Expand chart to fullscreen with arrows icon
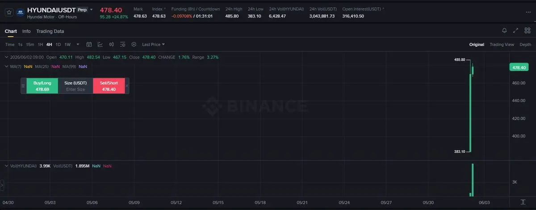 click(515, 30)
